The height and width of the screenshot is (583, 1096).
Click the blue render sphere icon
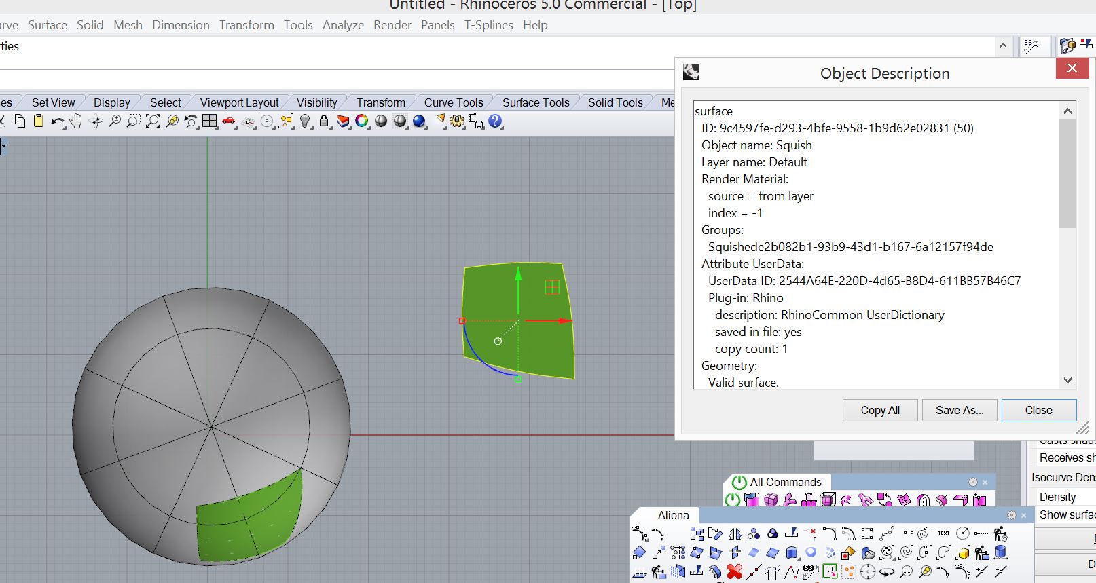(x=419, y=121)
